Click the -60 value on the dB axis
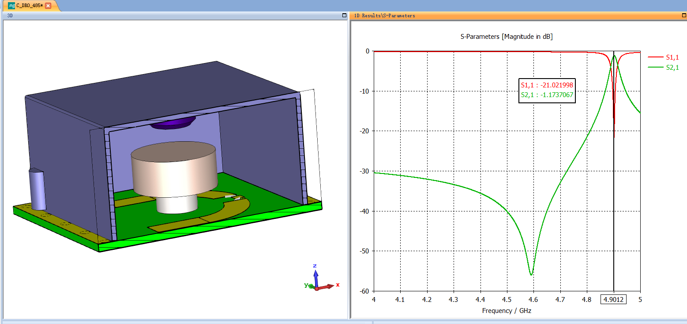Image resolution: width=687 pixels, height=324 pixels. tap(364, 291)
